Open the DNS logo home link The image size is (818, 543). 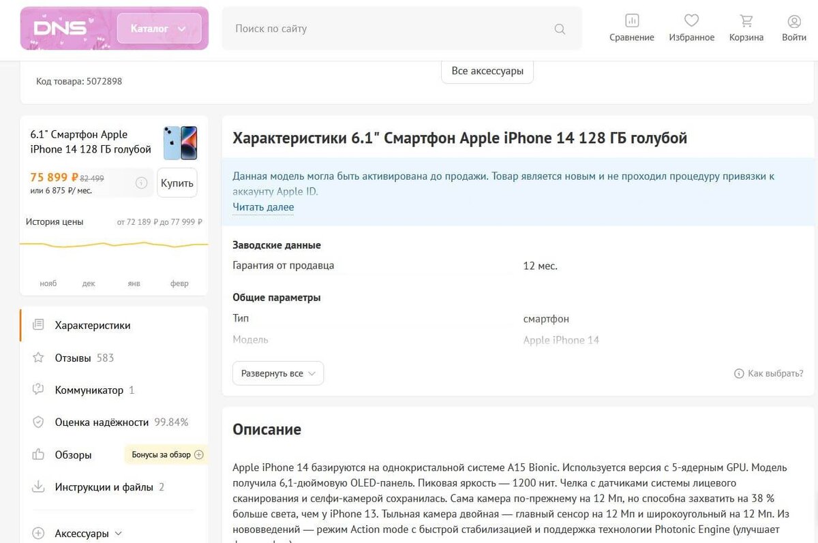61,29
